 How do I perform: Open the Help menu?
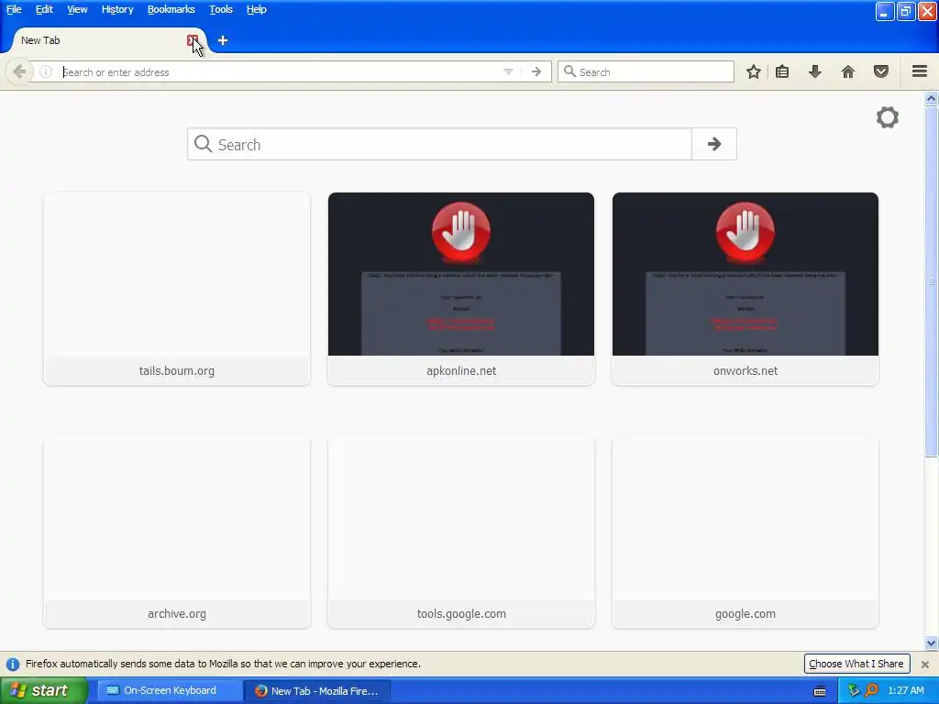tap(257, 9)
